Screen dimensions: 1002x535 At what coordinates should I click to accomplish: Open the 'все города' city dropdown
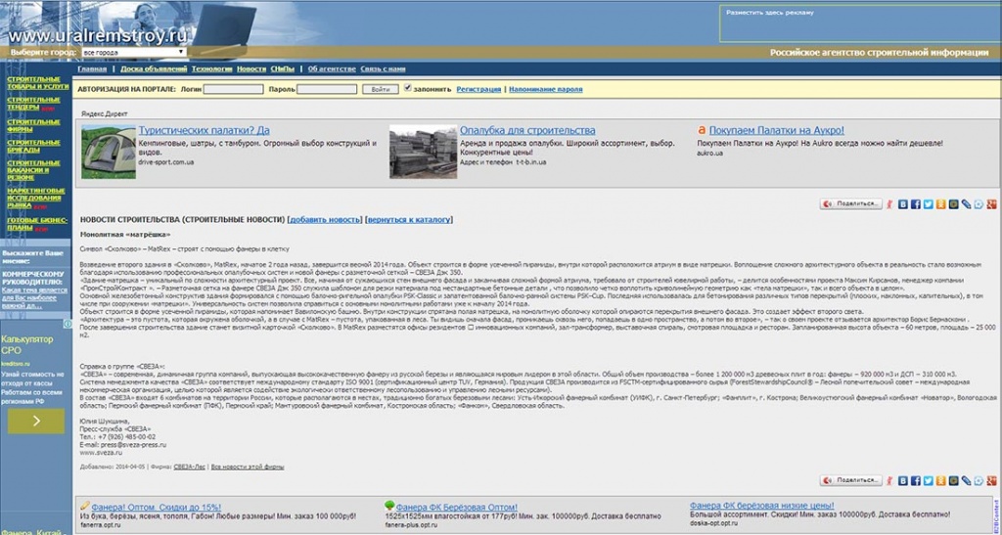(x=133, y=53)
